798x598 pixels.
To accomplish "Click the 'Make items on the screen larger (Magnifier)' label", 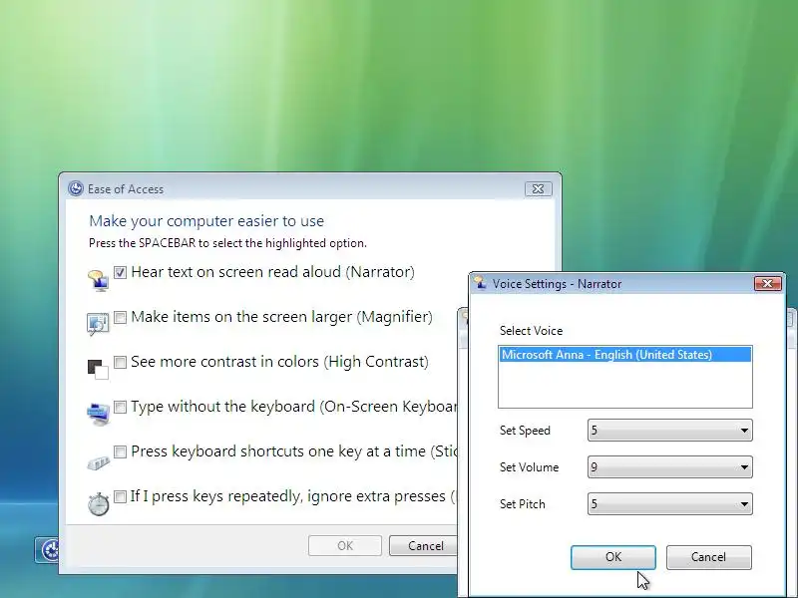I will point(281,317).
